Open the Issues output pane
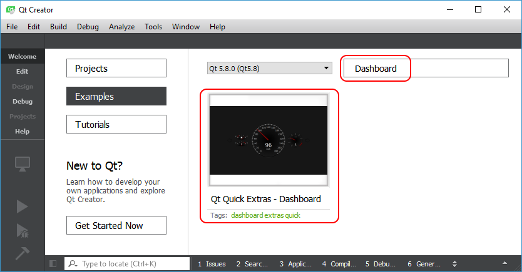 pyautogui.click(x=212, y=264)
